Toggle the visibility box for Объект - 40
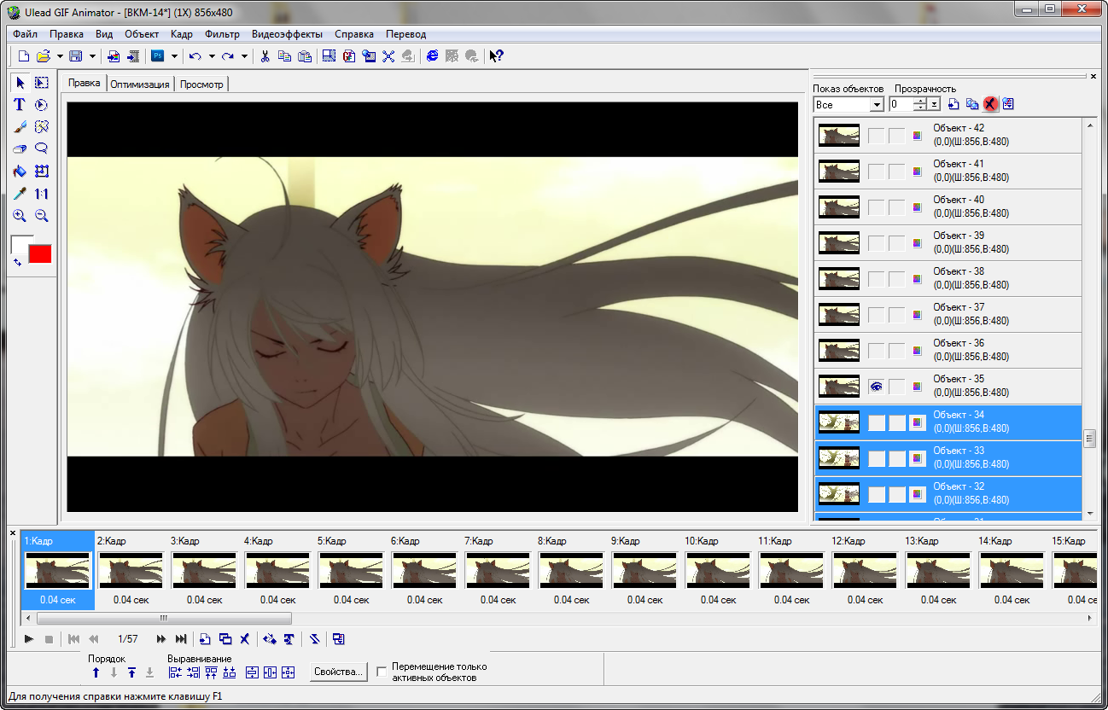The width and height of the screenshot is (1108, 710). click(x=876, y=207)
